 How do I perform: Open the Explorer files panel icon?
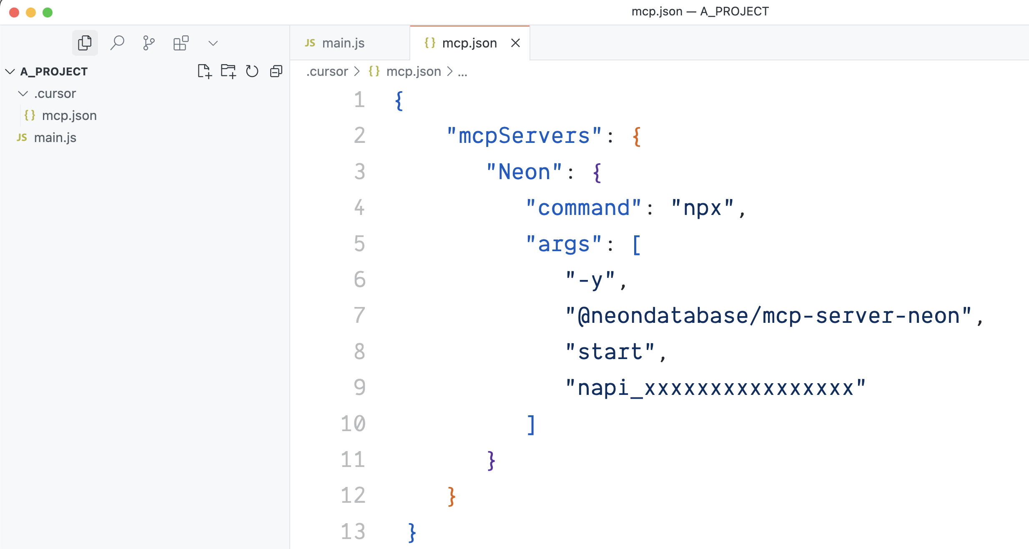[85, 42]
